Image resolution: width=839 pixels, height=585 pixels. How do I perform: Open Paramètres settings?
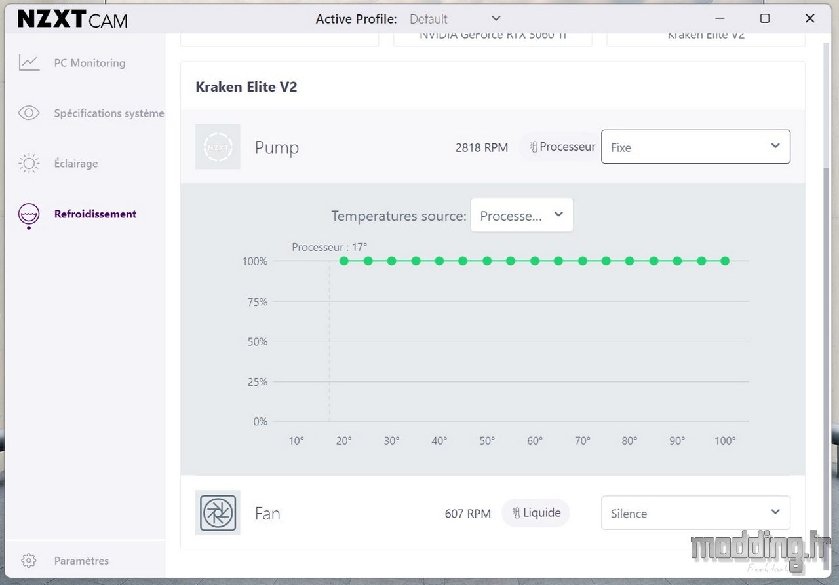coord(81,561)
